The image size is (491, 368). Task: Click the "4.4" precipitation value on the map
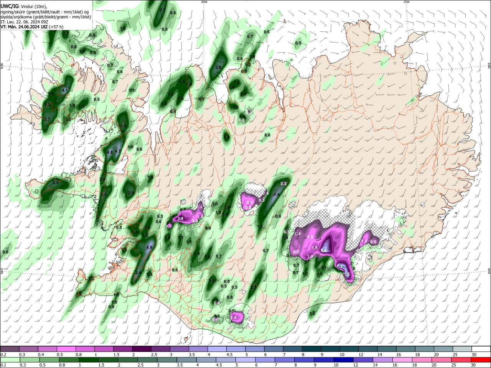tap(276, 195)
